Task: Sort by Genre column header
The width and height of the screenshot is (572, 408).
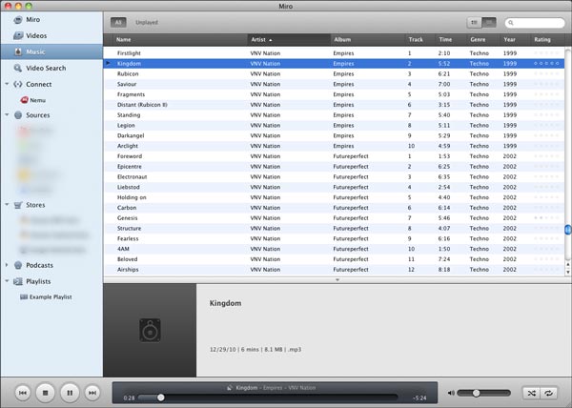Action: coord(482,39)
